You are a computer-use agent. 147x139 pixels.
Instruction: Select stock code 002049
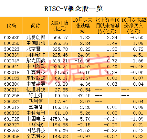(12, 61)
